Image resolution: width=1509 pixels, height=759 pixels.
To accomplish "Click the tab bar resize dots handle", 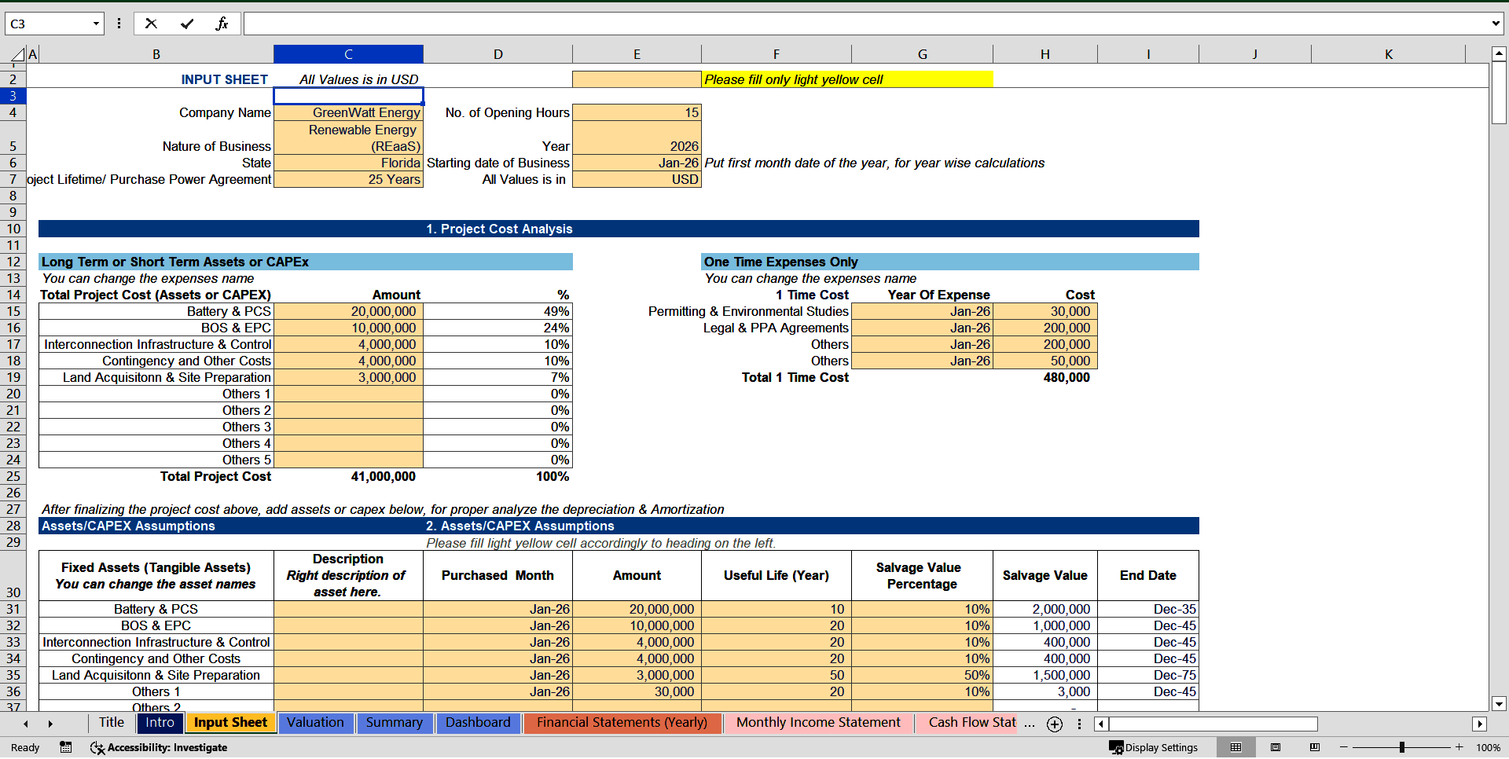I will (1079, 724).
